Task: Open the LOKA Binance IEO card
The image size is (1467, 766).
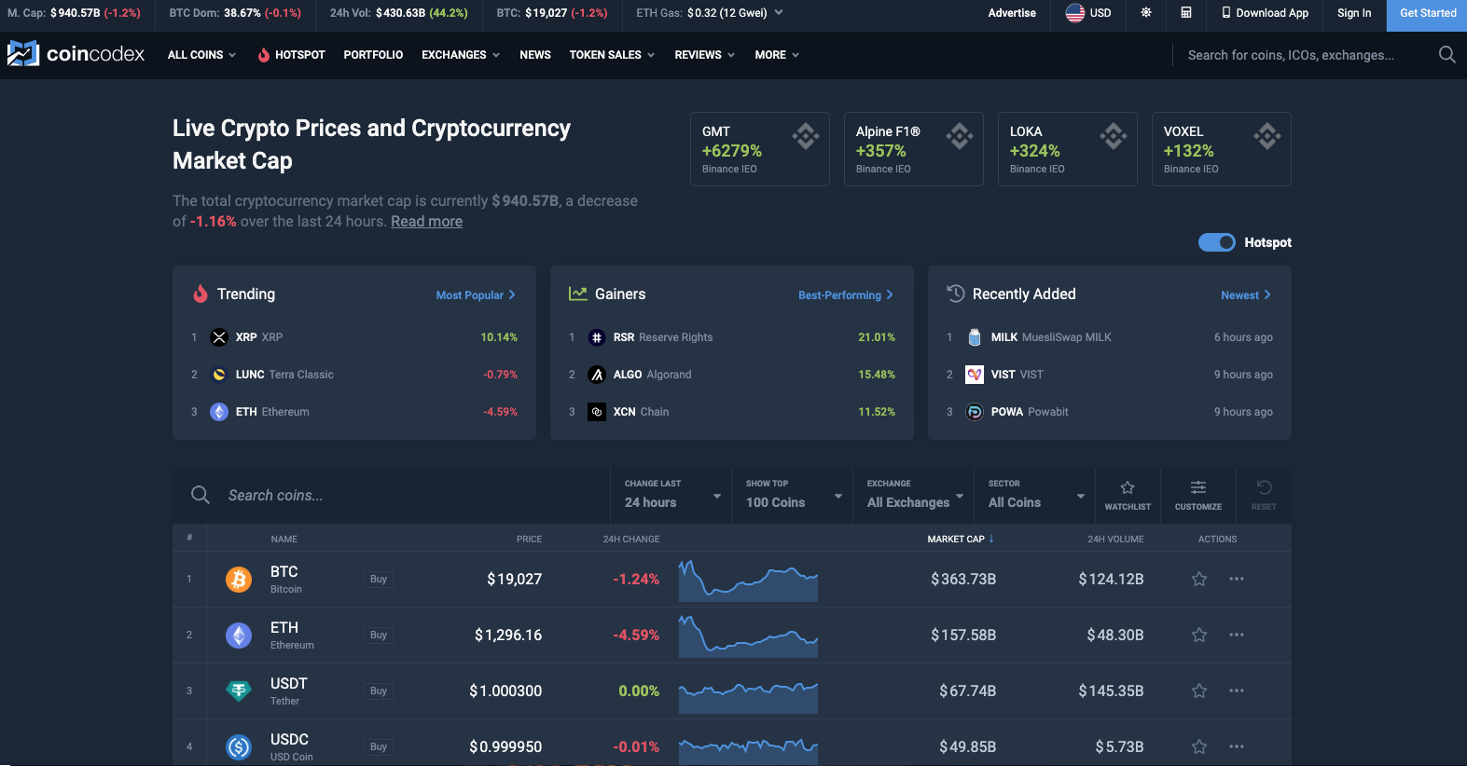Action: (1068, 149)
